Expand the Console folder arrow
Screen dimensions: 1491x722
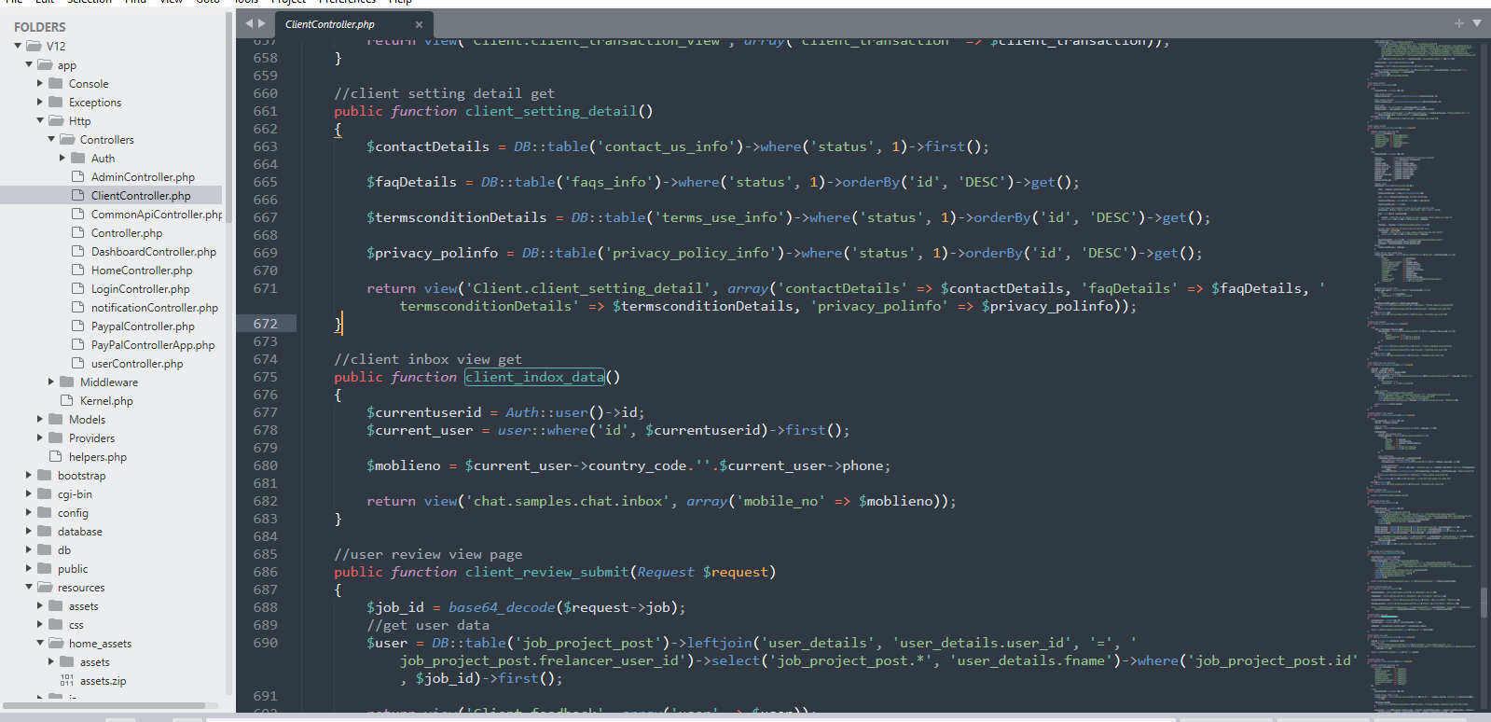[x=40, y=84]
